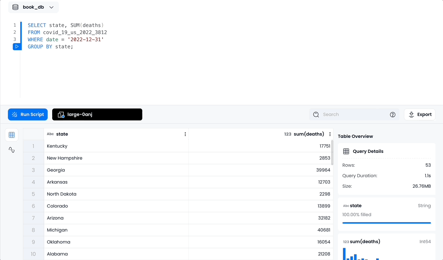Screen dimensions: 443x260
Task: Click the Query Details grid icon
Action: click(346, 151)
